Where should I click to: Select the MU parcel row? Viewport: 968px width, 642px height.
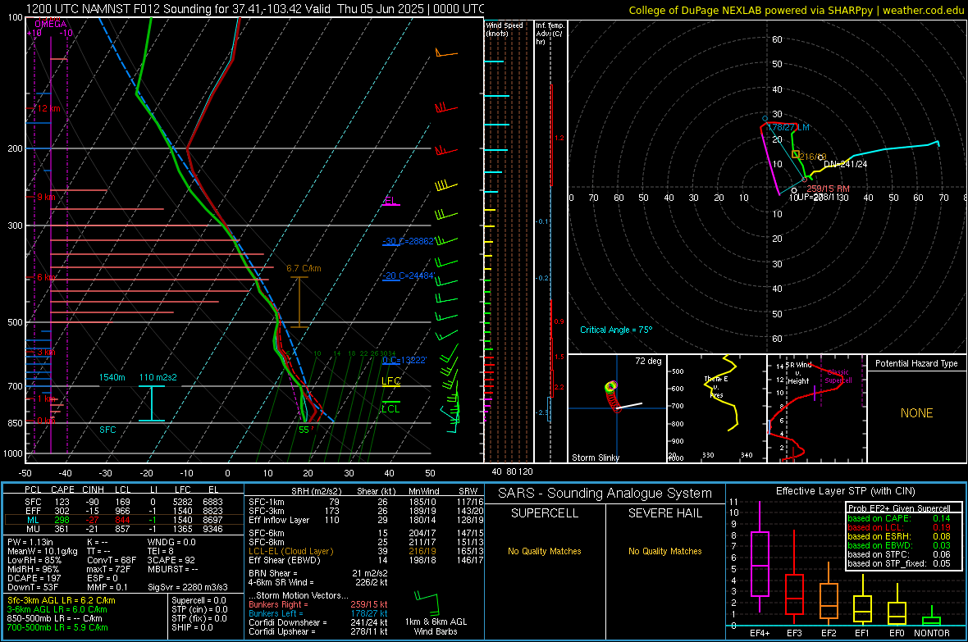click(124, 529)
